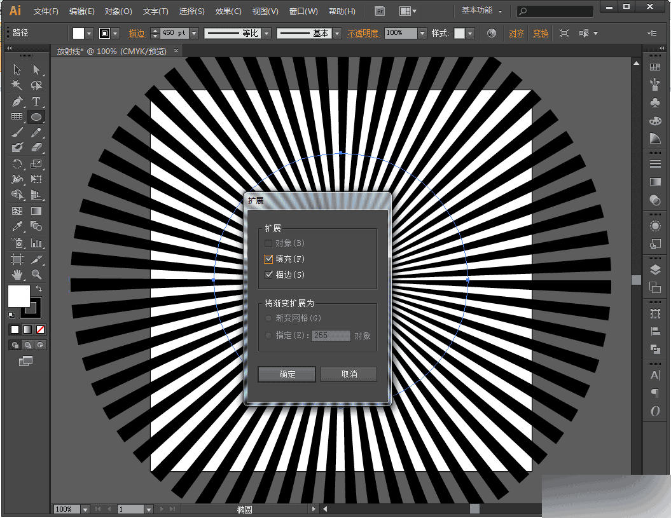Viewport: 671px width, 518px height.
Task: Select the Artboard tool
Action: pos(17,259)
